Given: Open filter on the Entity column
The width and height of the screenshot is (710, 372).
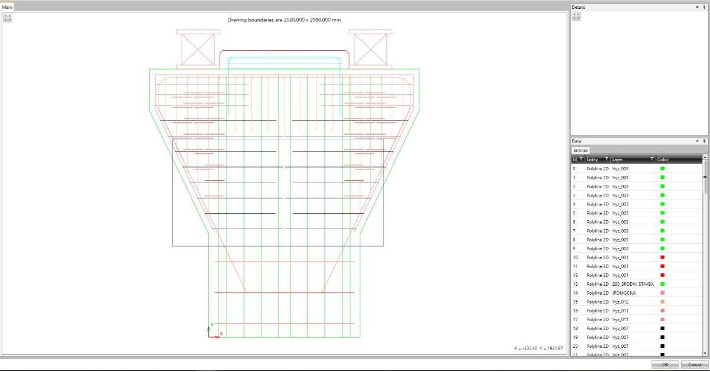Looking at the screenshot, I should pos(606,159).
